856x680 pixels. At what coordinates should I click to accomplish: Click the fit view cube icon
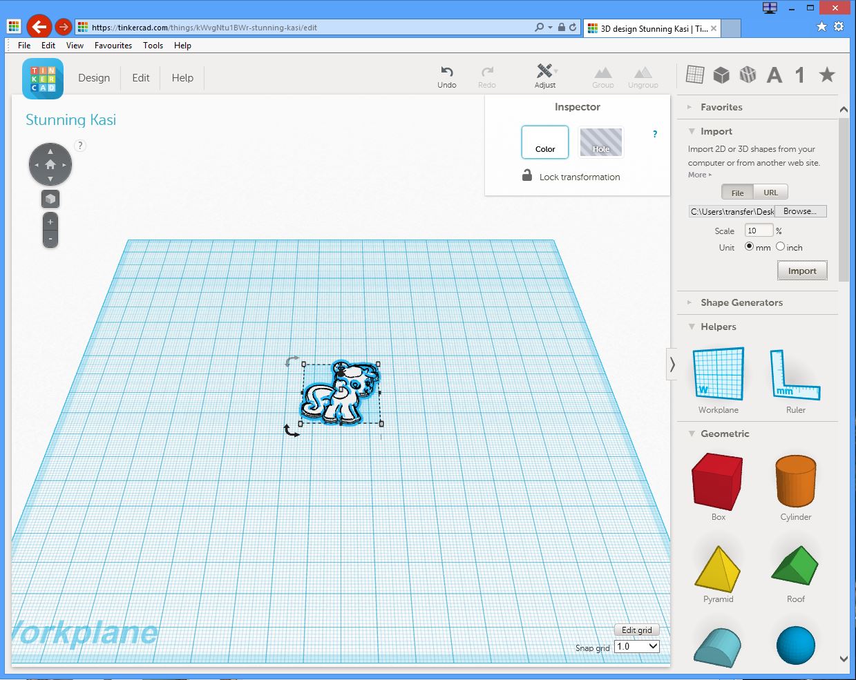point(50,199)
